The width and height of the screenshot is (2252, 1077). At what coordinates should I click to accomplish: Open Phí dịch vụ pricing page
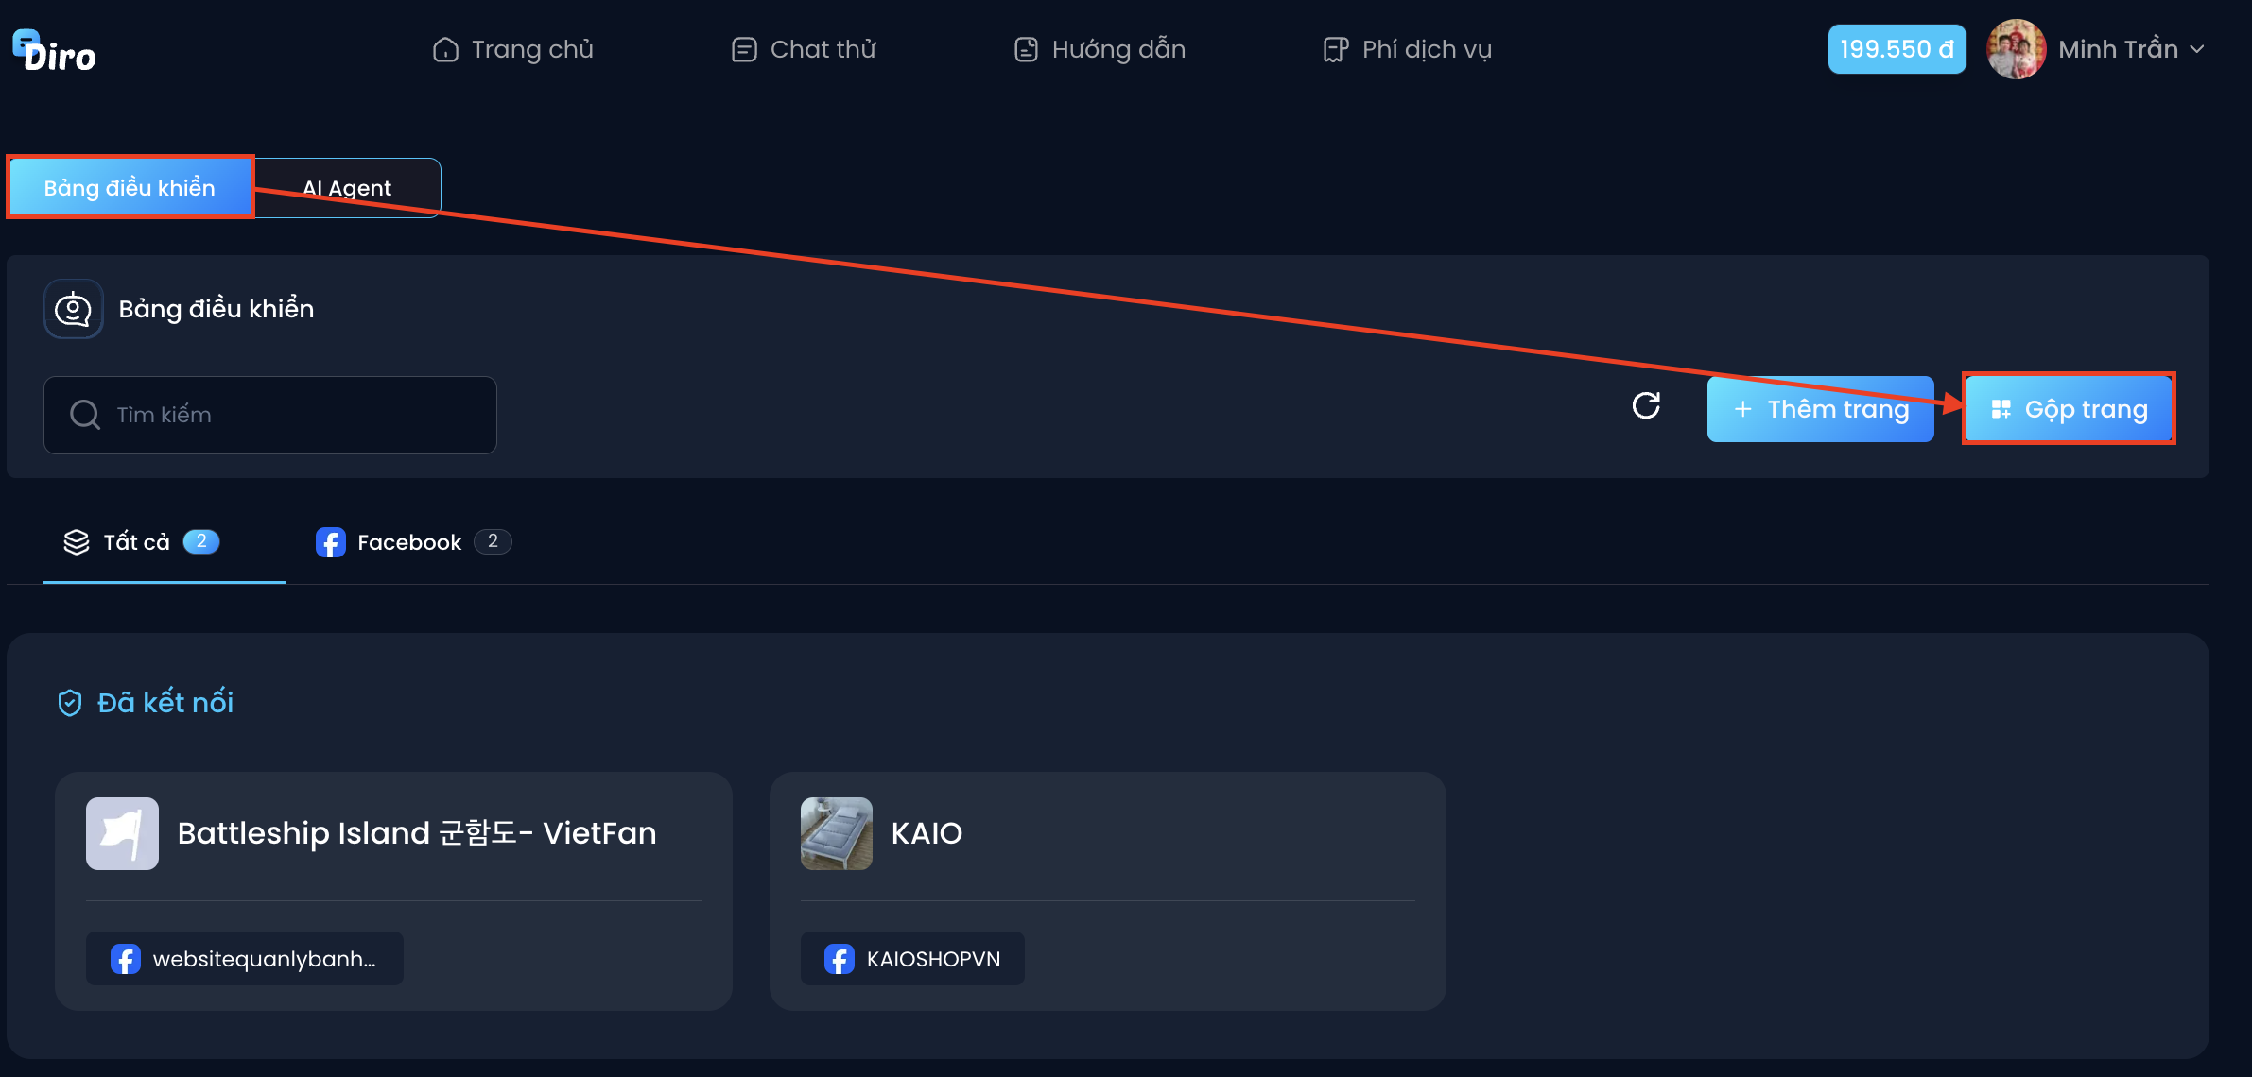pyautogui.click(x=1407, y=49)
